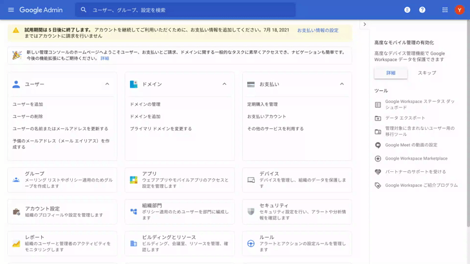The height and width of the screenshot is (264, 470).
Task: Open the Help question mark icon
Action: [422, 10]
